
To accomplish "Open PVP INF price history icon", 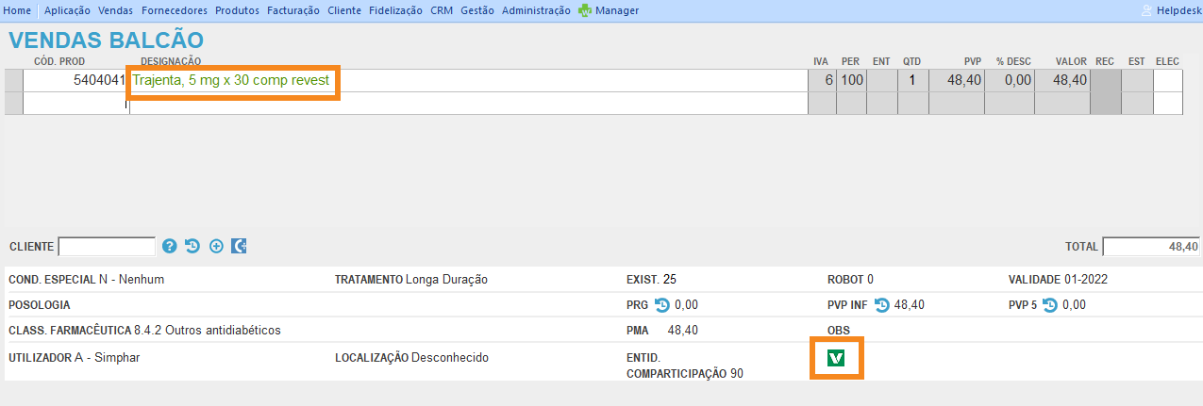I will click(882, 304).
